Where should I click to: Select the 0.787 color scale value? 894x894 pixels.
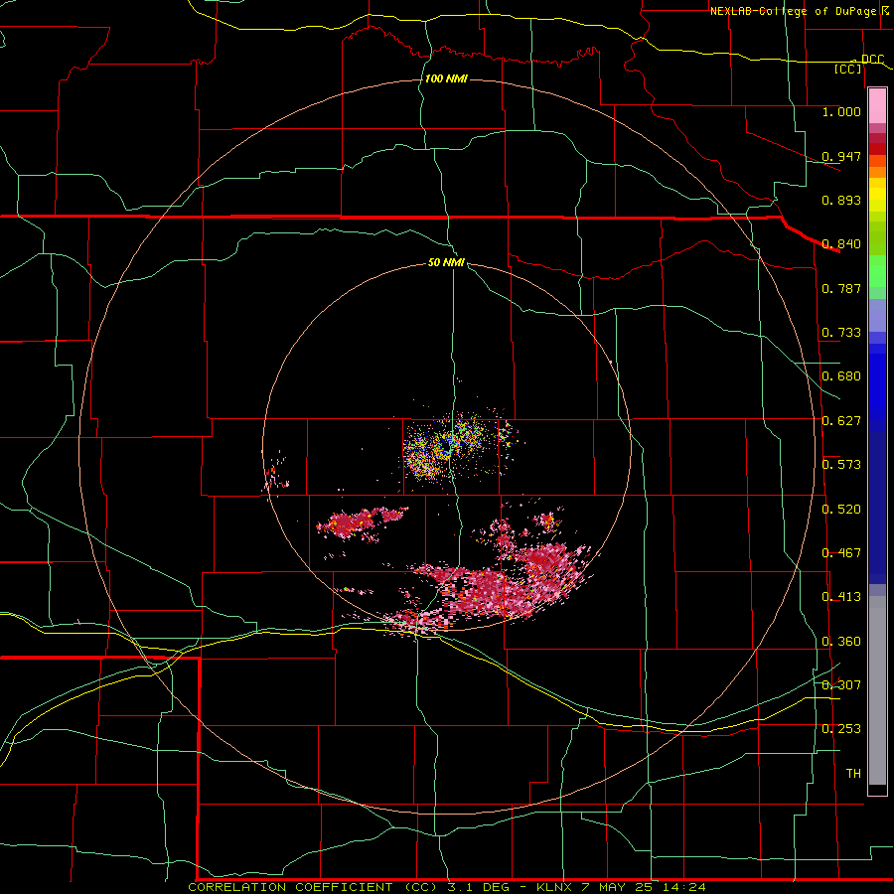point(841,288)
